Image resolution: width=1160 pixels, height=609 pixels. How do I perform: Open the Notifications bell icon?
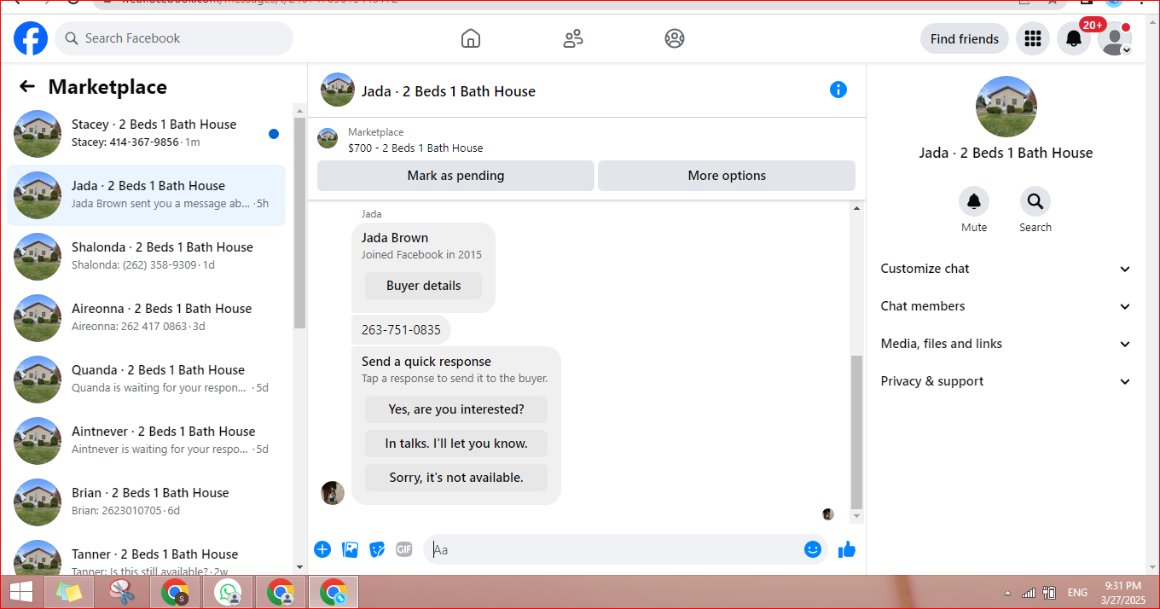tap(1074, 38)
